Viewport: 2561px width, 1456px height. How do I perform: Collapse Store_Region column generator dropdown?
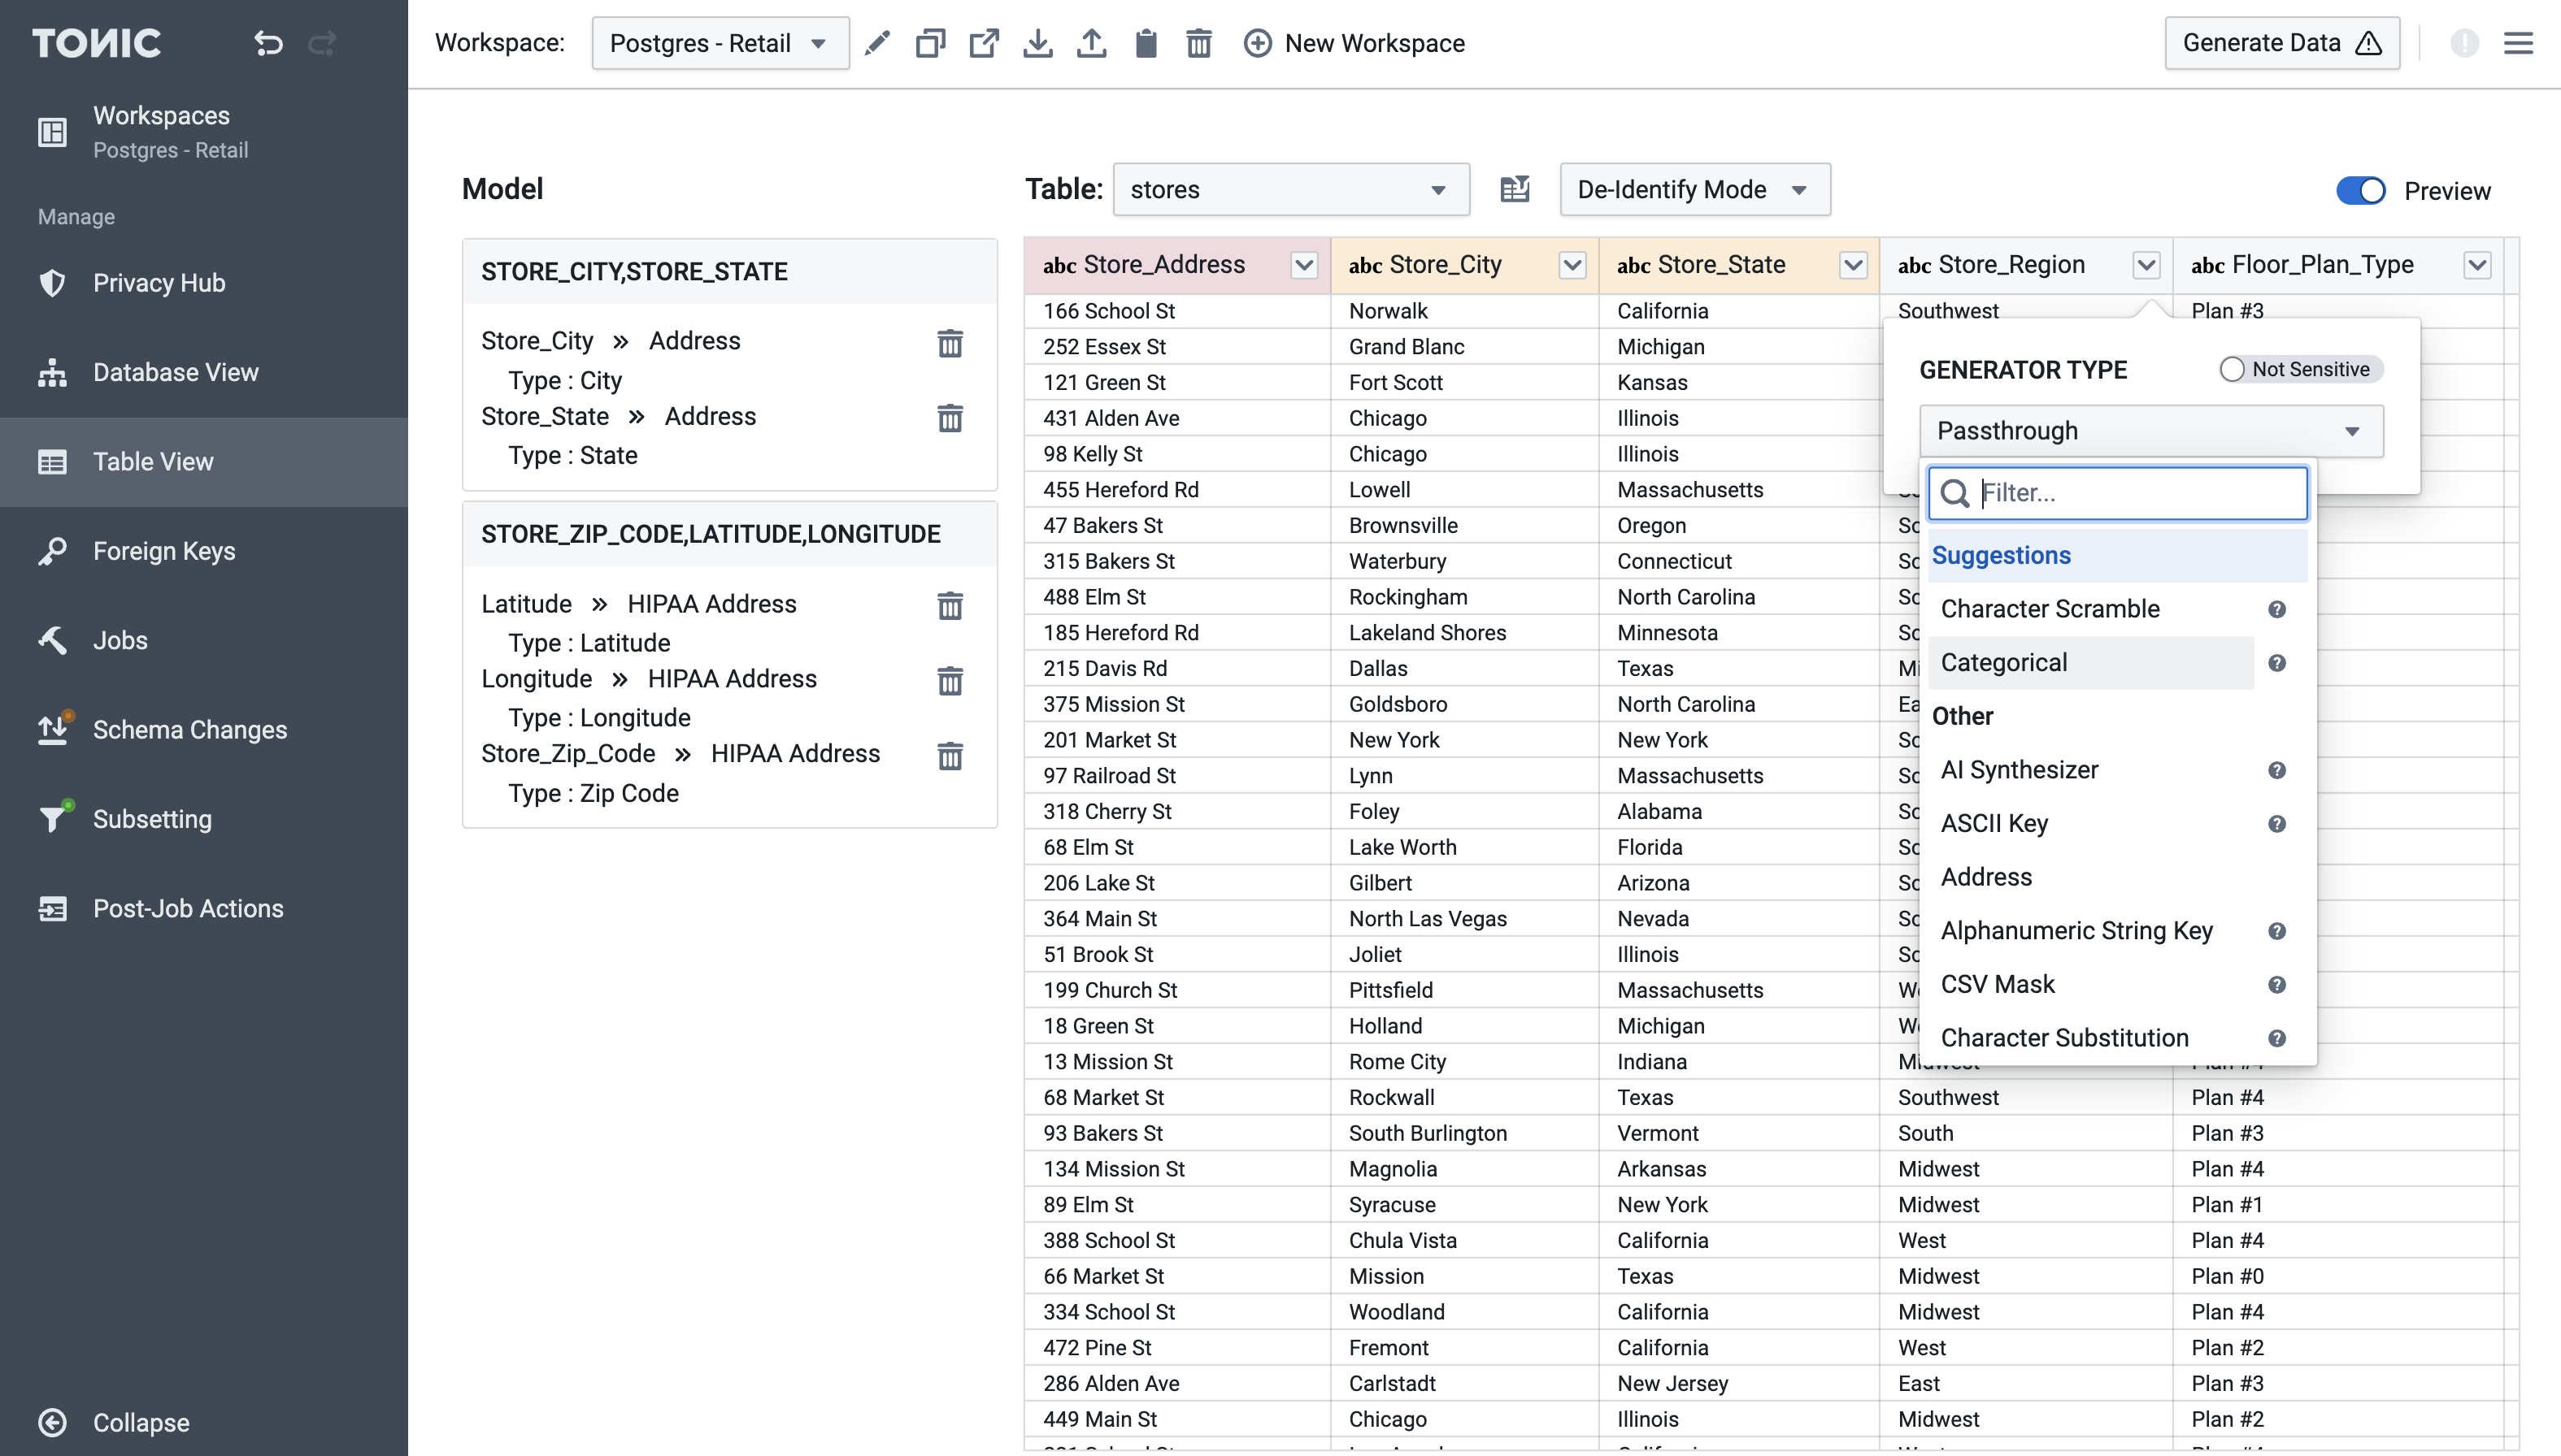click(x=2146, y=265)
